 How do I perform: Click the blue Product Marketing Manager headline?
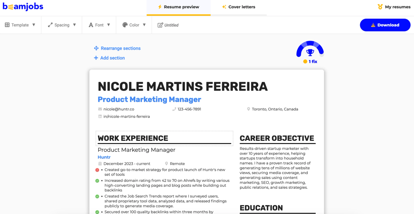tap(149, 99)
